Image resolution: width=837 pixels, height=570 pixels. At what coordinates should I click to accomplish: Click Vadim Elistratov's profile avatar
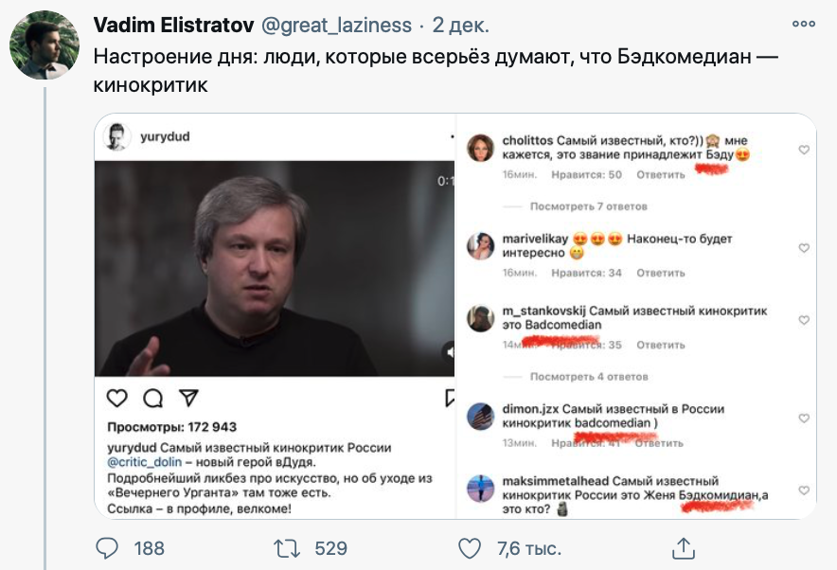point(45,45)
